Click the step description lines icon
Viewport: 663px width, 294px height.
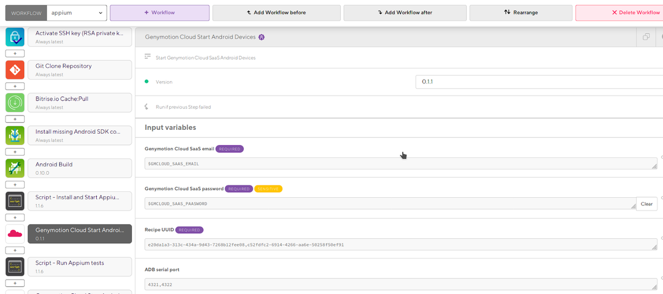coord(148,57)
